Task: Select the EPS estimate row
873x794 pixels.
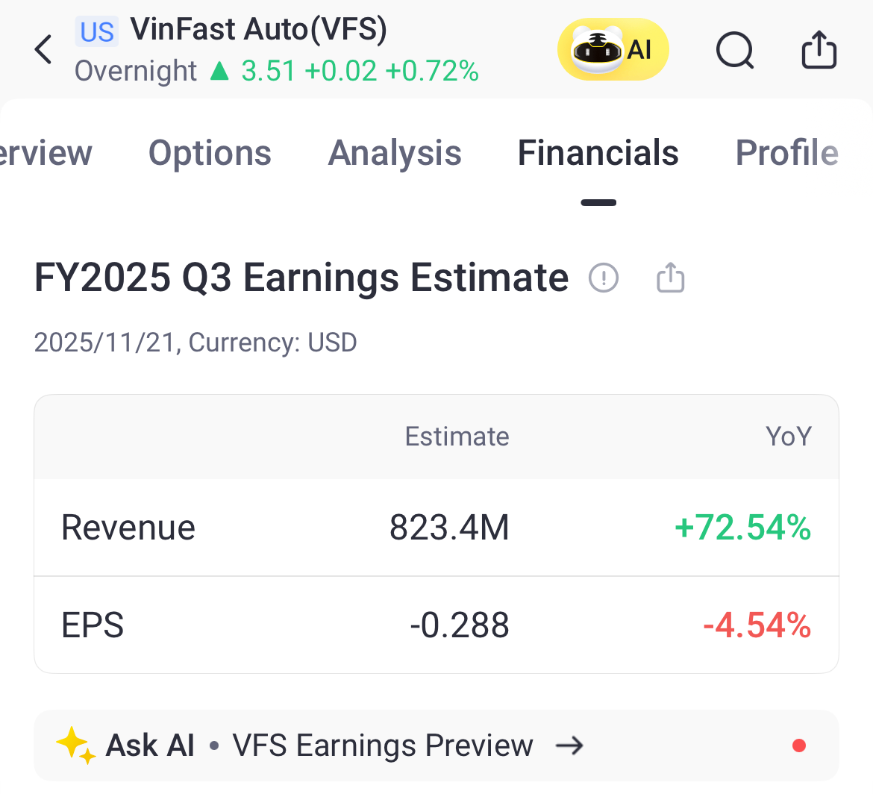Action: [436, 625]
